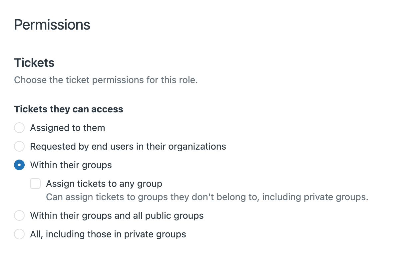Image resolution: width=397 pixels, height=256 pixels.
Task: Click the "Assigned to them" text label
Action: 67,128
